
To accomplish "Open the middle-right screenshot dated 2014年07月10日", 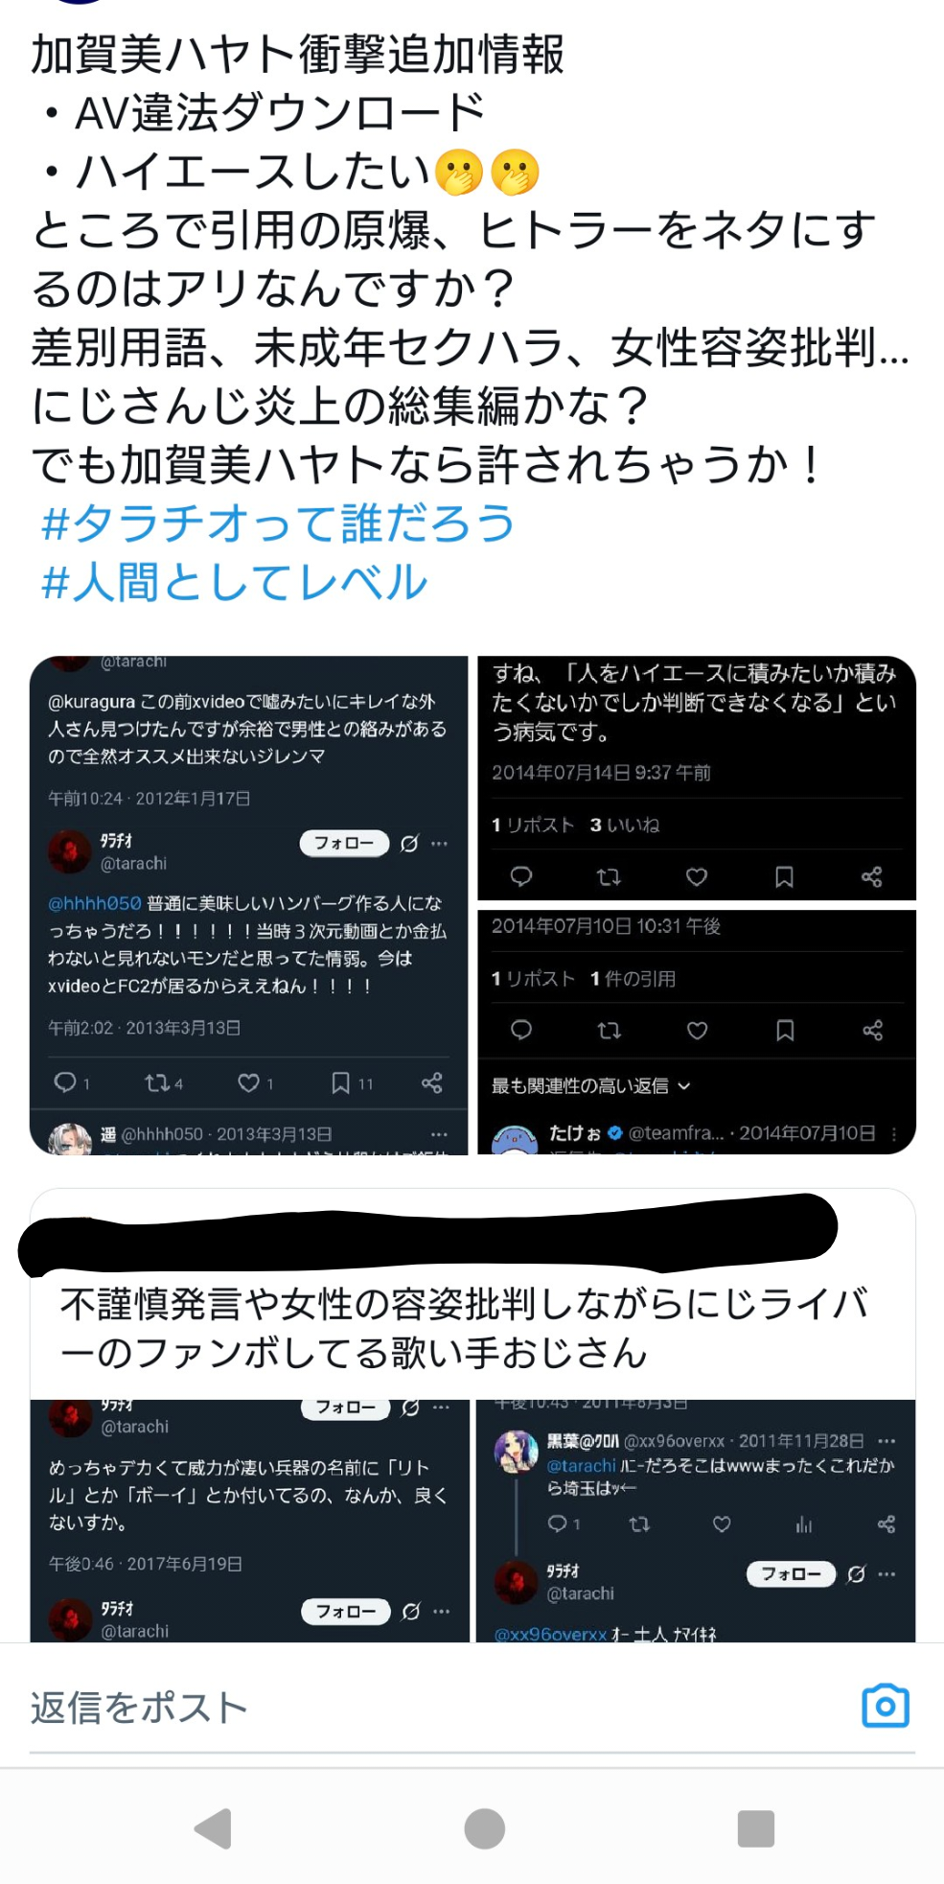I will pyautogui.click(x=697, y=1032).
